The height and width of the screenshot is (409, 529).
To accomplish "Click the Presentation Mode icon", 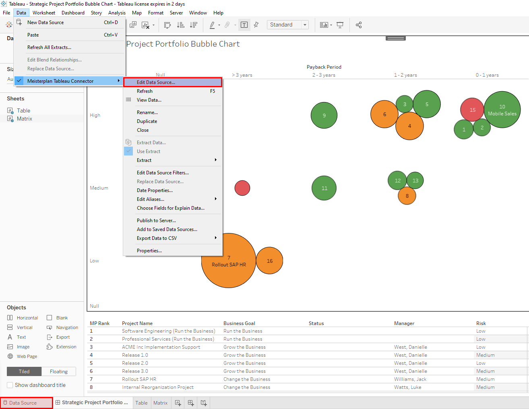I will (x=340, y=25).
